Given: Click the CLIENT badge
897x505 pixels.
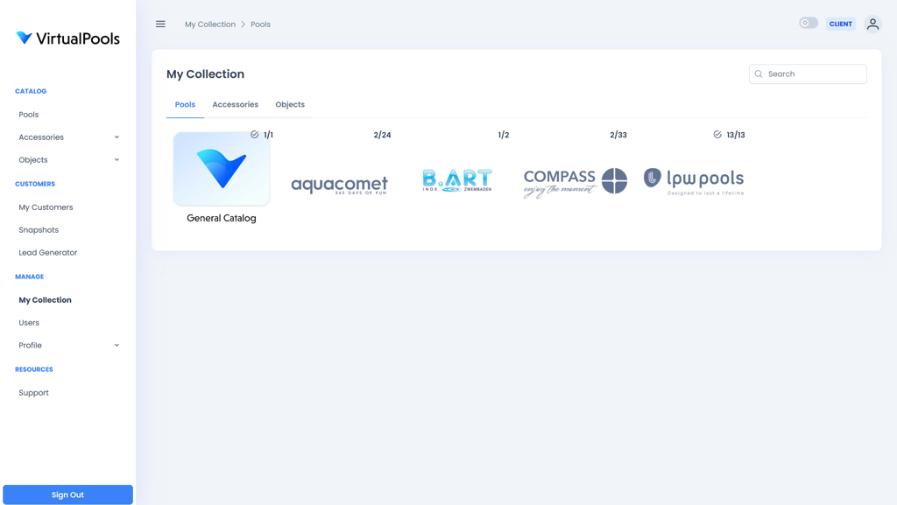Looking at the screenshot, I should click(840, 24).
